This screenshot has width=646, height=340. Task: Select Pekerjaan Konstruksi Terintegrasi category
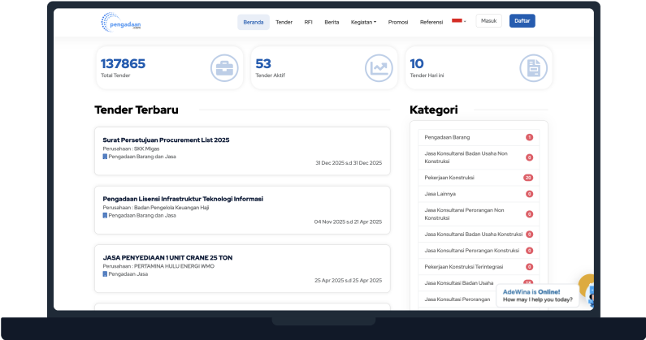(479, 267)
